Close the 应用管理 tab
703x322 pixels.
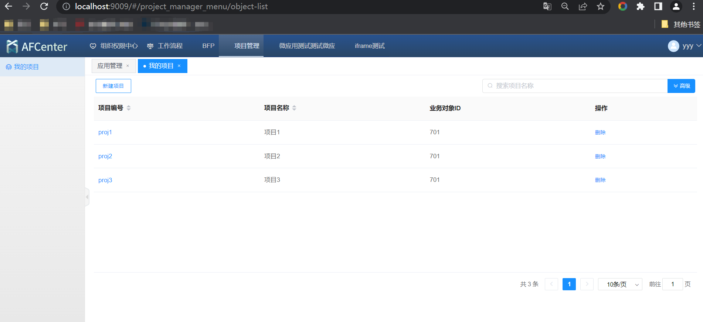coord(128,66)
